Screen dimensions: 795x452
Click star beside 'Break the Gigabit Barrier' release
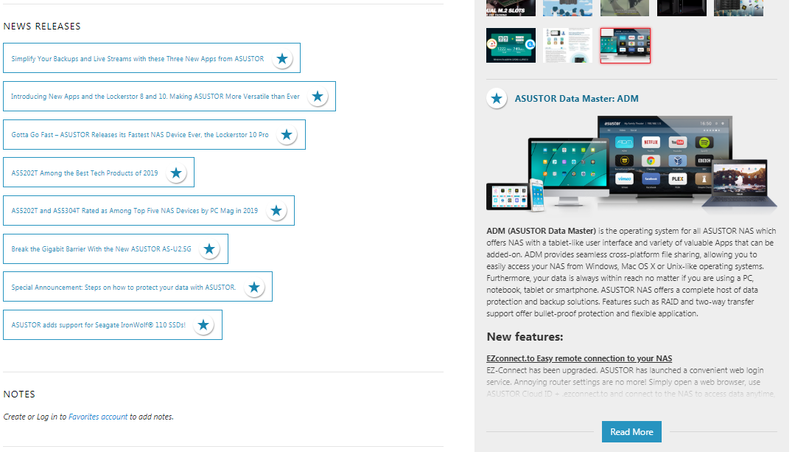(x=209, y=249)
